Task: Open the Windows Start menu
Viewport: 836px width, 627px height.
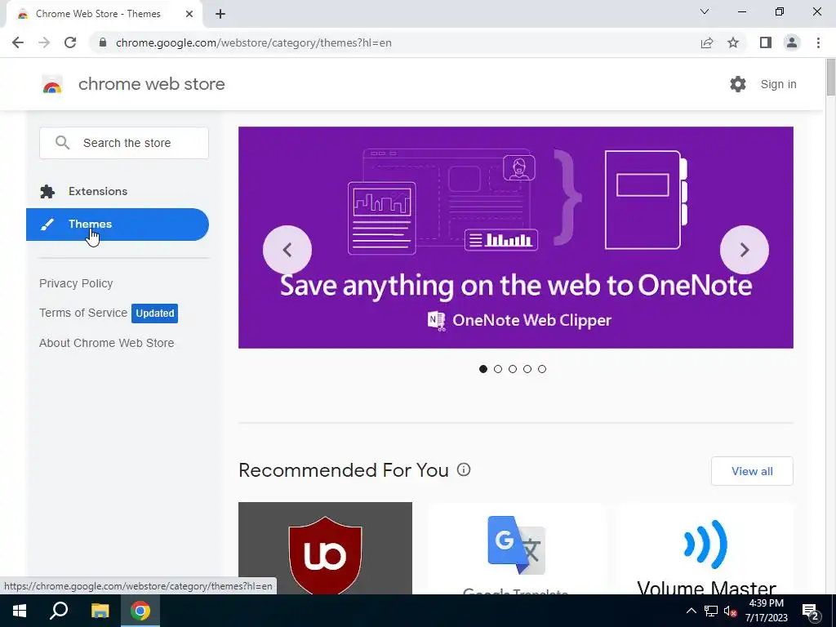Action: (x=20, y=611)
